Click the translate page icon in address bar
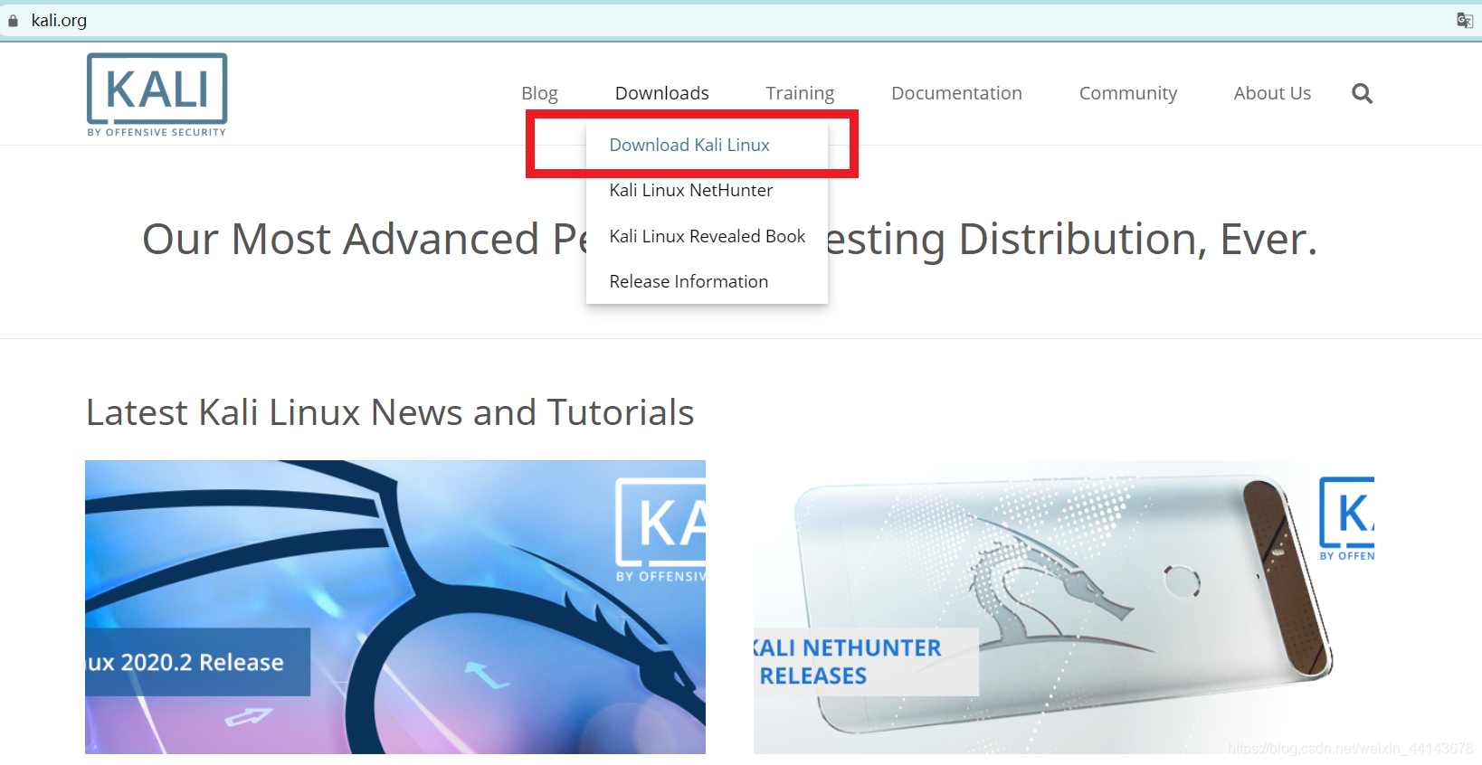 click(1464, 20)
